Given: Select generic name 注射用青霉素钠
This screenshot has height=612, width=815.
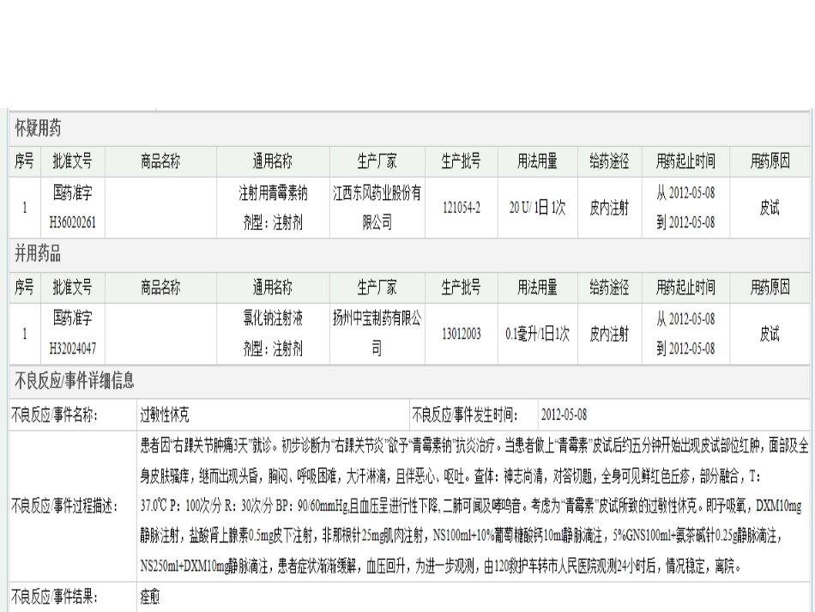Looking at the screenshot, I should [x=273, y=193].
